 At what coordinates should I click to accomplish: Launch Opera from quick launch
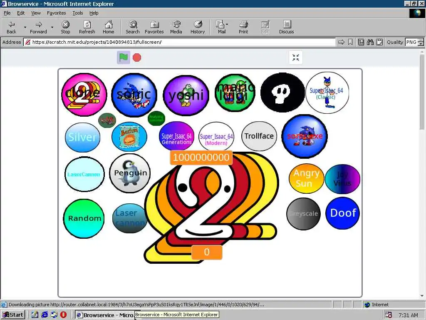63,315
